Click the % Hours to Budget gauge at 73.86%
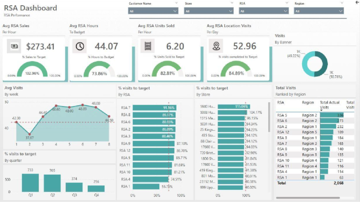This screenshot has height=202, width=360. [x=99, y=69]
